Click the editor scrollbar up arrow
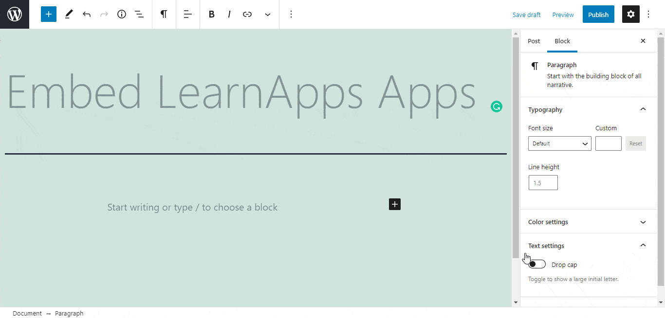The height and width of the screenshot is (318, 665). coord(516,34)
